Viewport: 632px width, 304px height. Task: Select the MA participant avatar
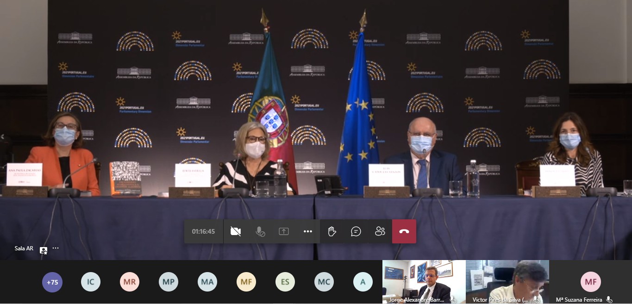[x=207, y=282]
